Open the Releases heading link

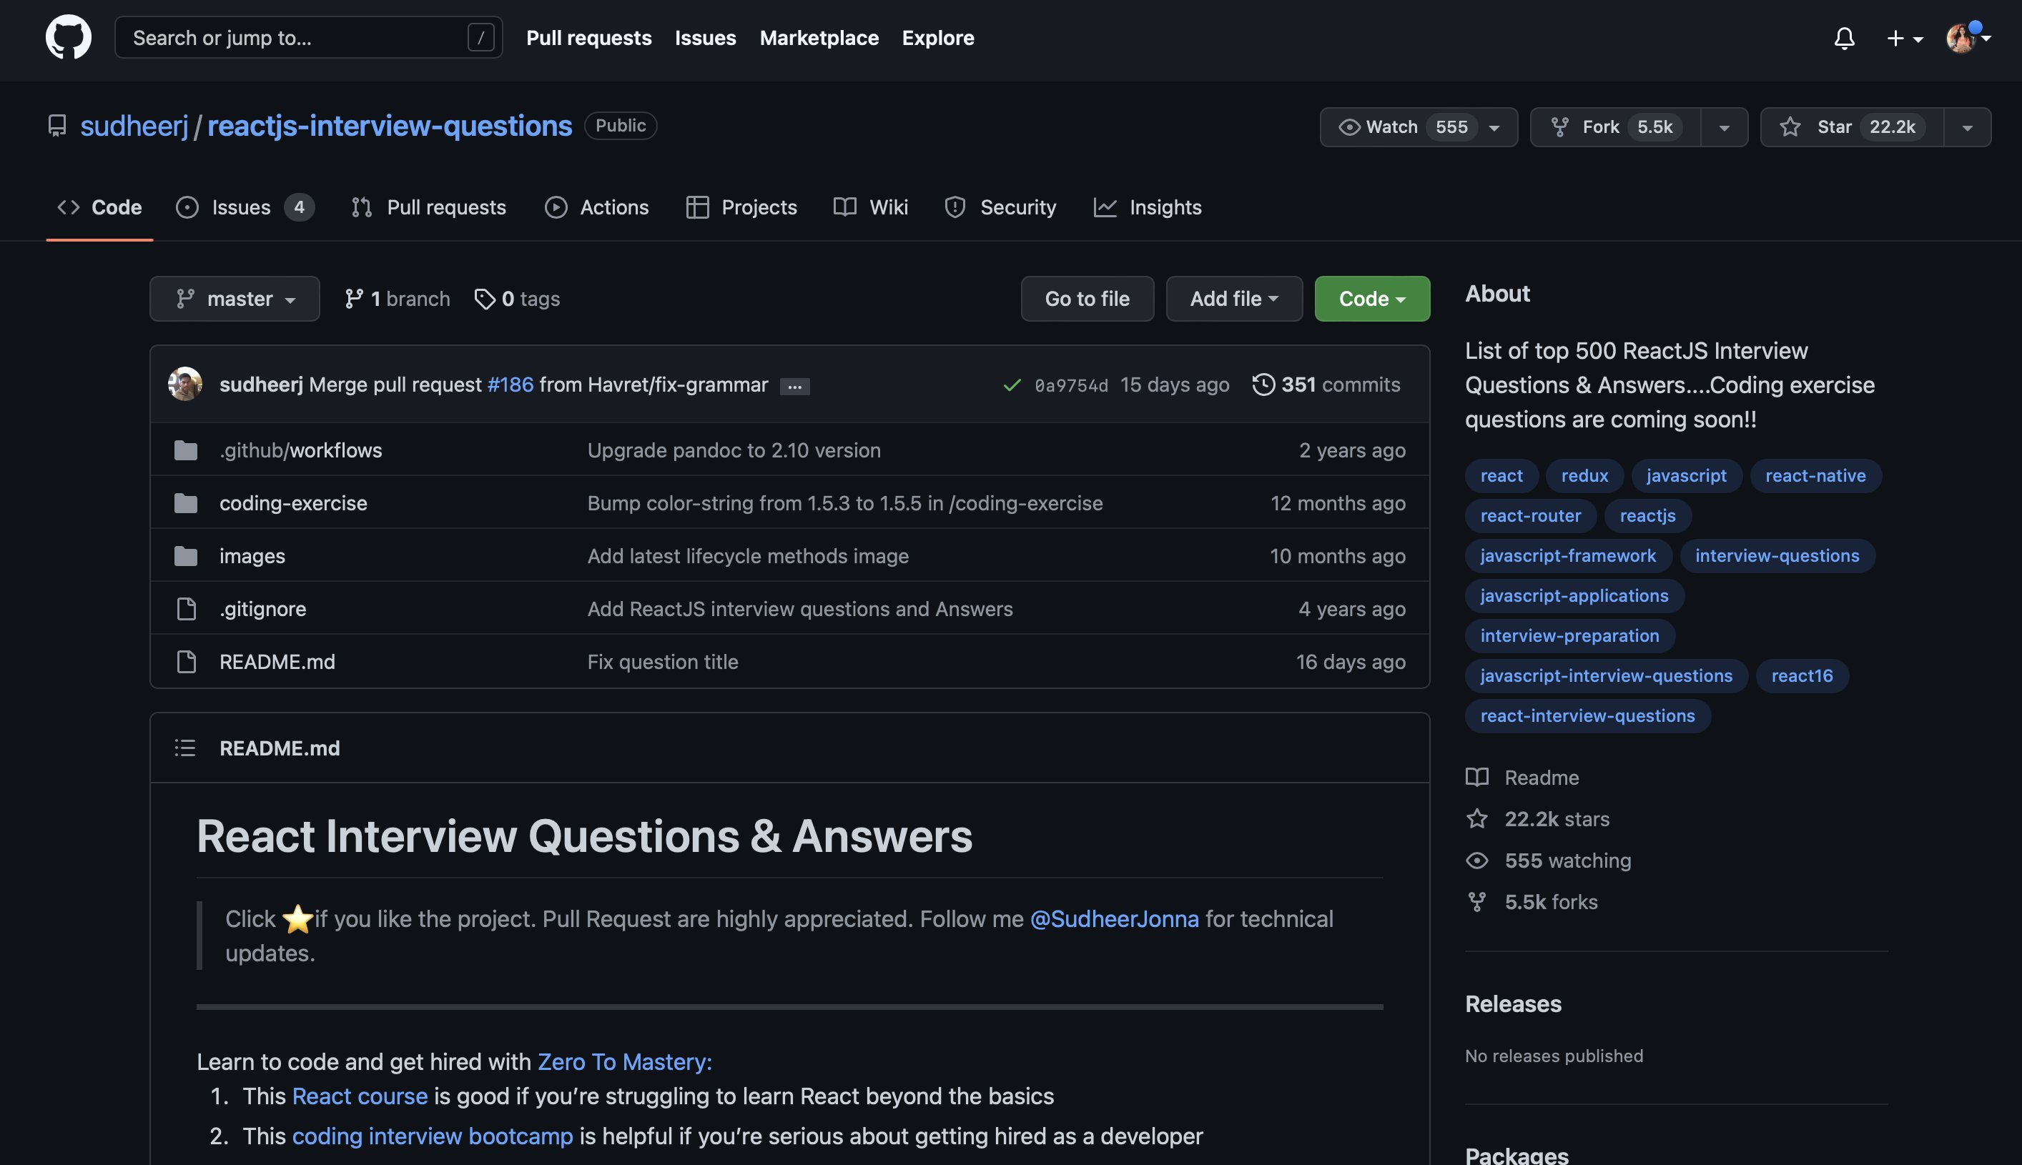[x=1513, y=1003]
